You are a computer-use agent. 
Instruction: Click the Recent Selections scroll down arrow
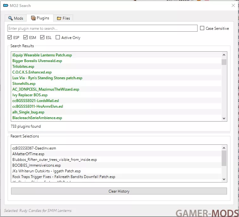224,179
